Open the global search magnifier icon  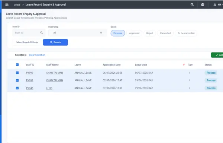pos(192,5)
